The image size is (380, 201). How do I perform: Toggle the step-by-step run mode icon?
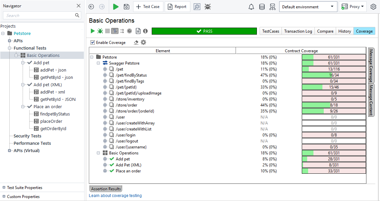(115, 31)
